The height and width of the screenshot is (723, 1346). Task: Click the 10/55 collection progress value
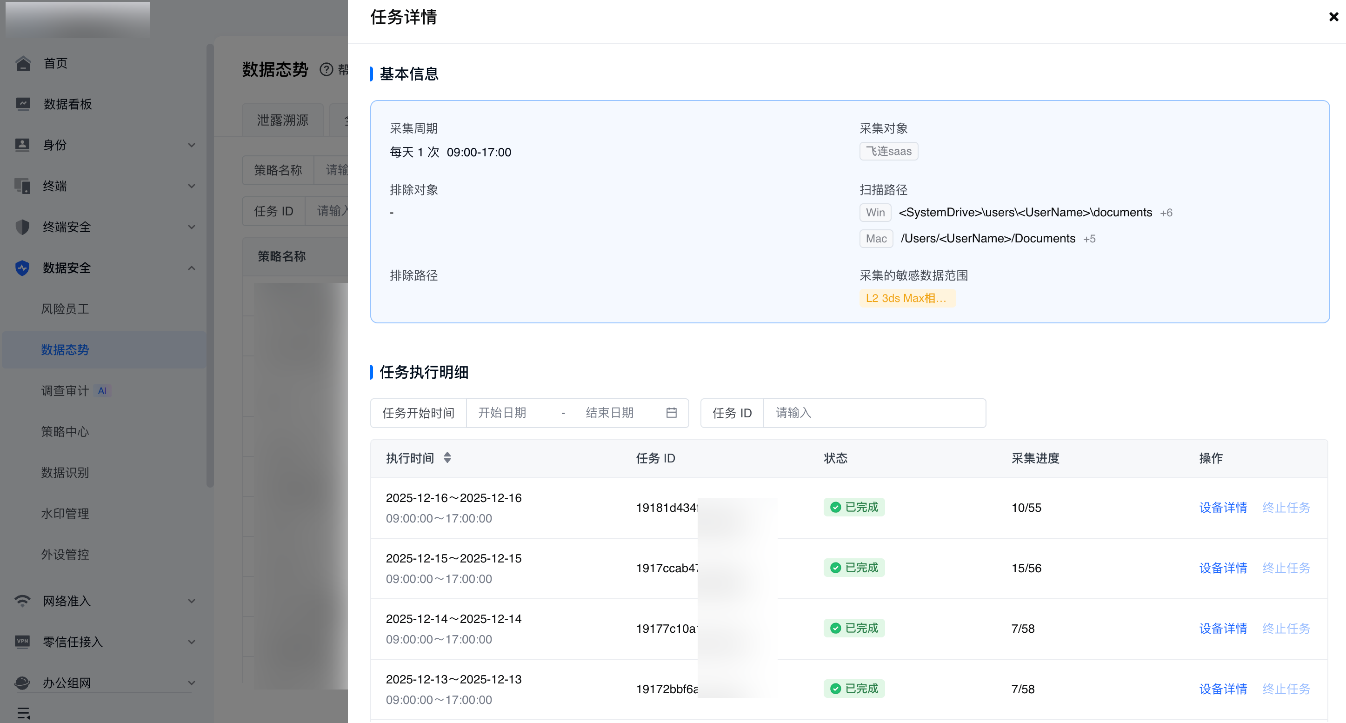[1026, 508]
